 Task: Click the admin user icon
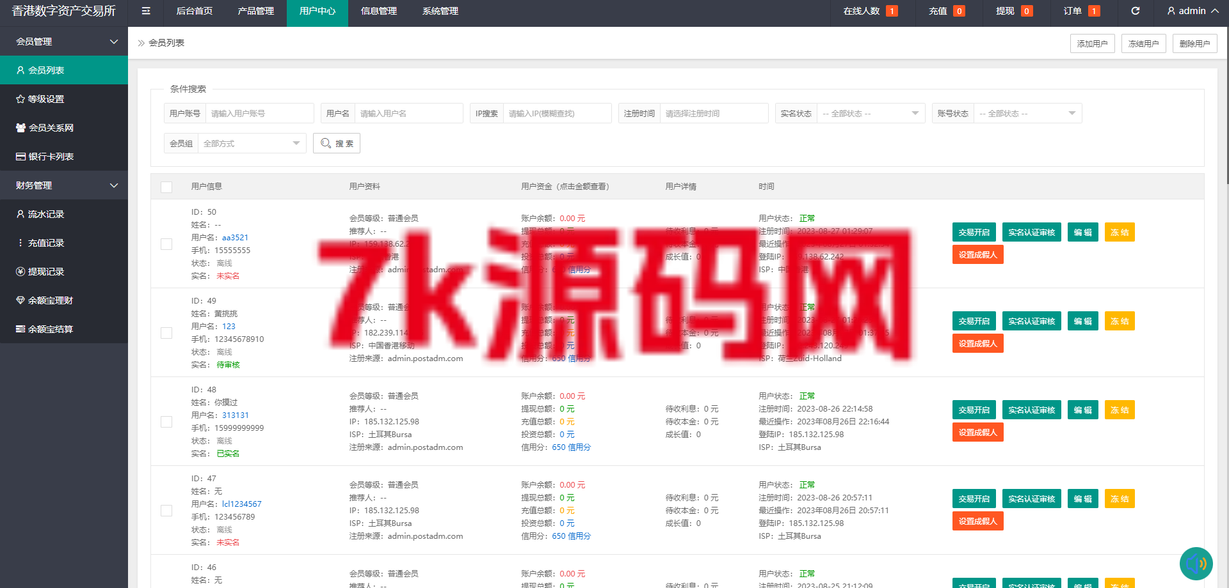[x=1171, y=11]
